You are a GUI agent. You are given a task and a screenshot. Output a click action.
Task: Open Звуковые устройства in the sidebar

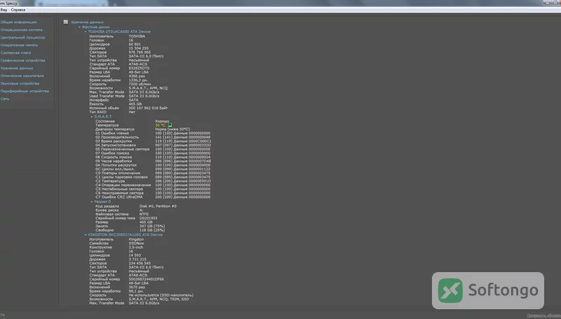point(20,83)
